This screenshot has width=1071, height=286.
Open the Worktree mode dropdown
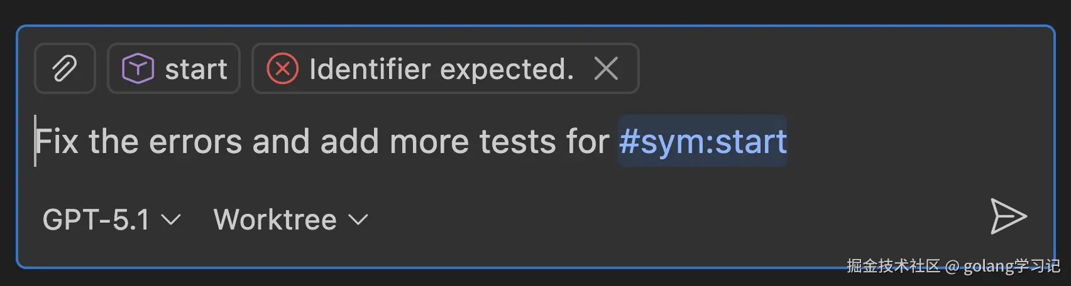(x=275, y=220)
